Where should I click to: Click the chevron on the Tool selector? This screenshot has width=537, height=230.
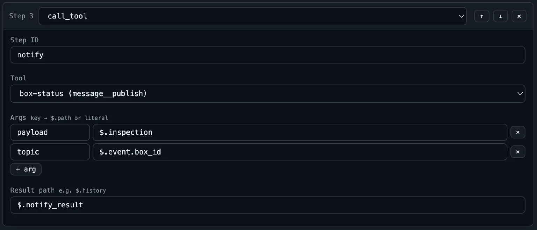520,94
